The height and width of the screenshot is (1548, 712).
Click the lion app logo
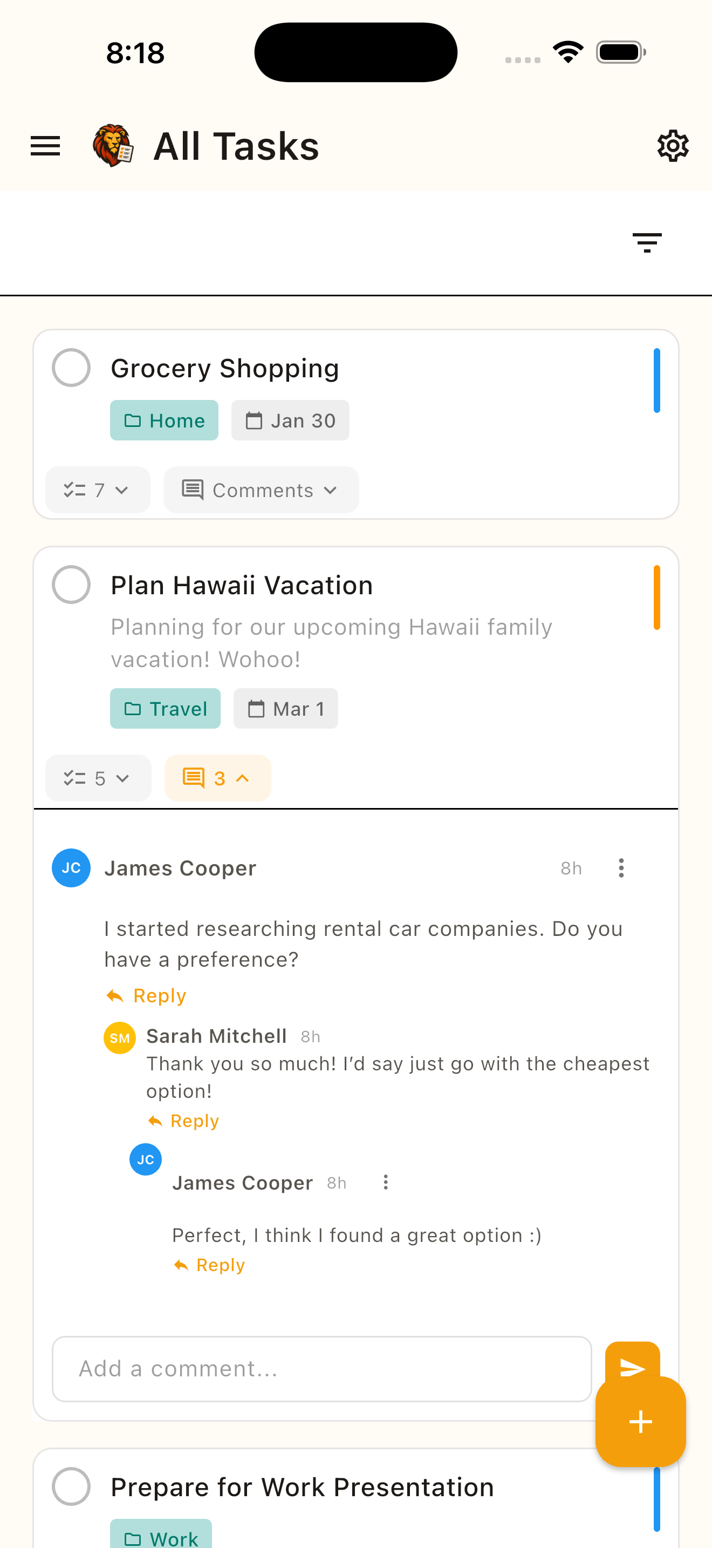pos(113,145)
